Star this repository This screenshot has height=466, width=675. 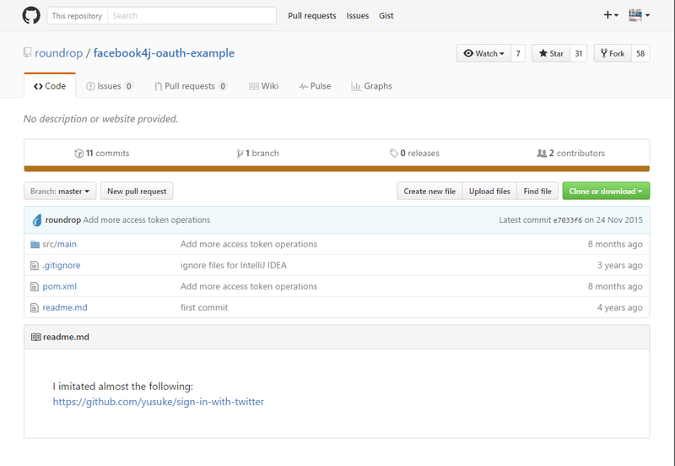click(x=551, y=53)
